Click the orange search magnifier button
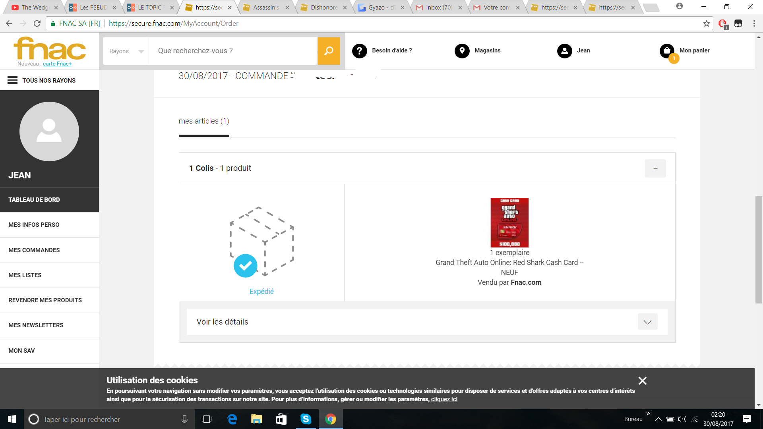 (x=329, y=51)
